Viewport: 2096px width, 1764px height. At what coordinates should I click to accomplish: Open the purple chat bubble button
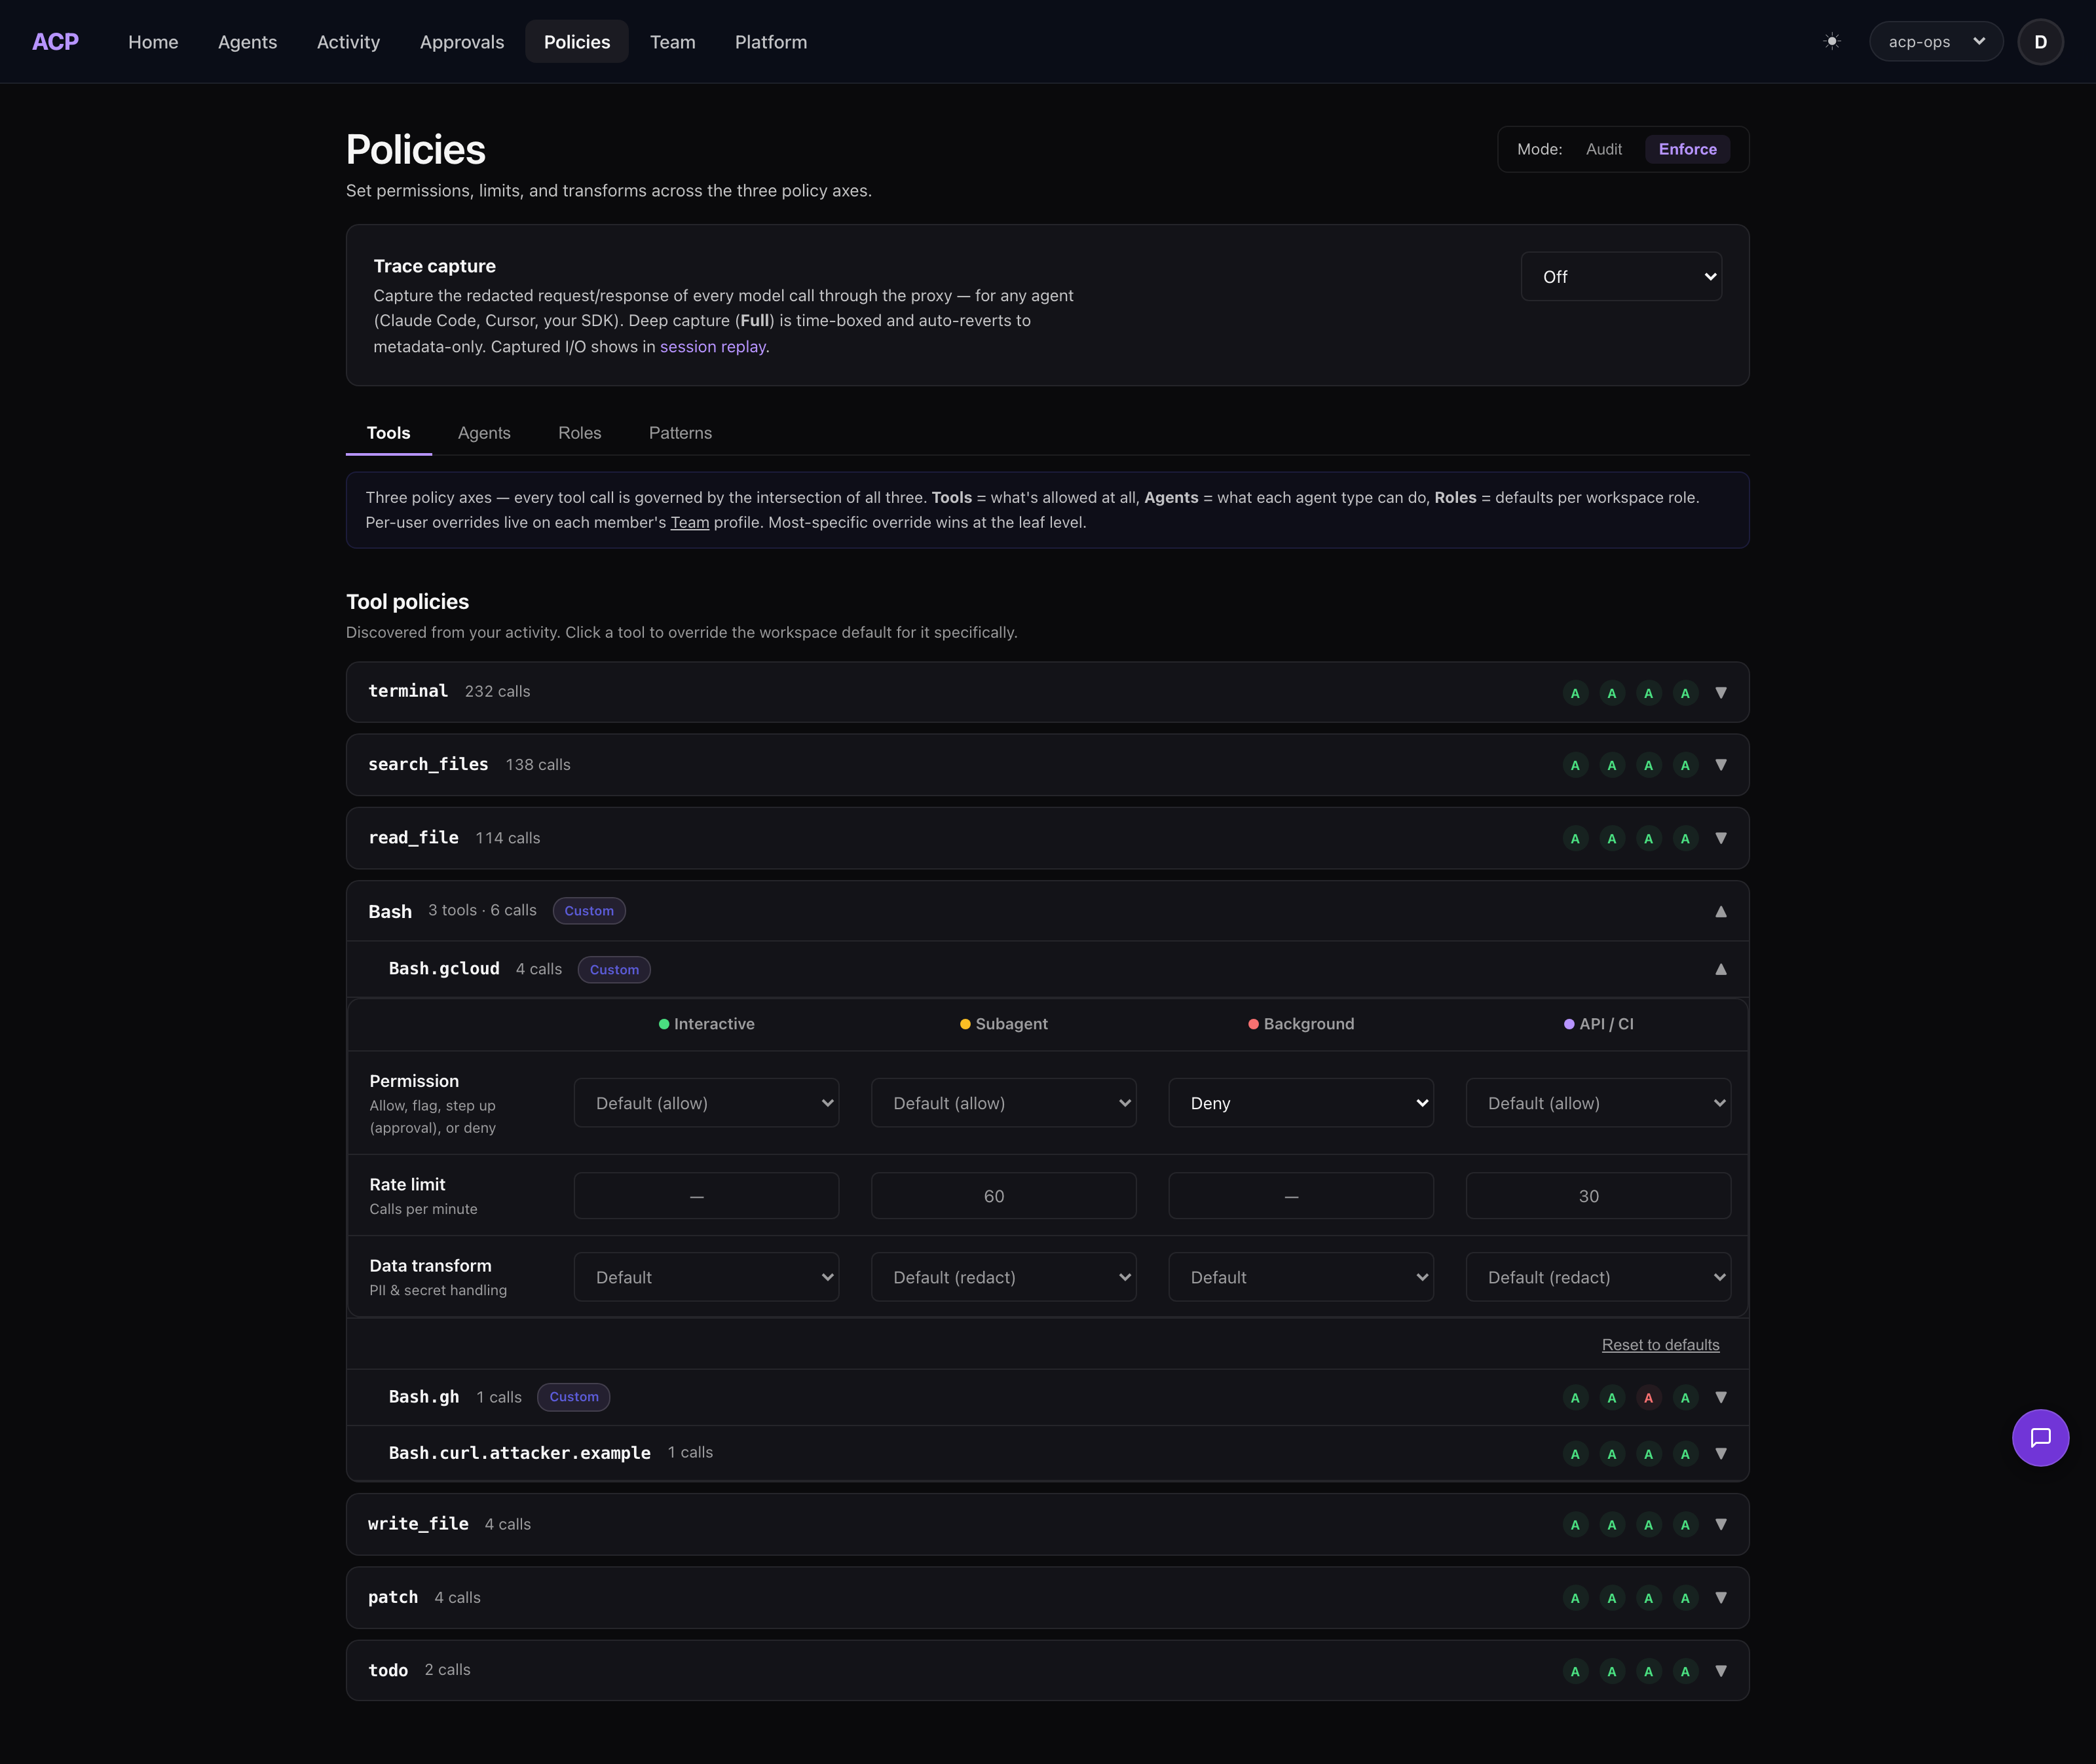point(2040,1438)
